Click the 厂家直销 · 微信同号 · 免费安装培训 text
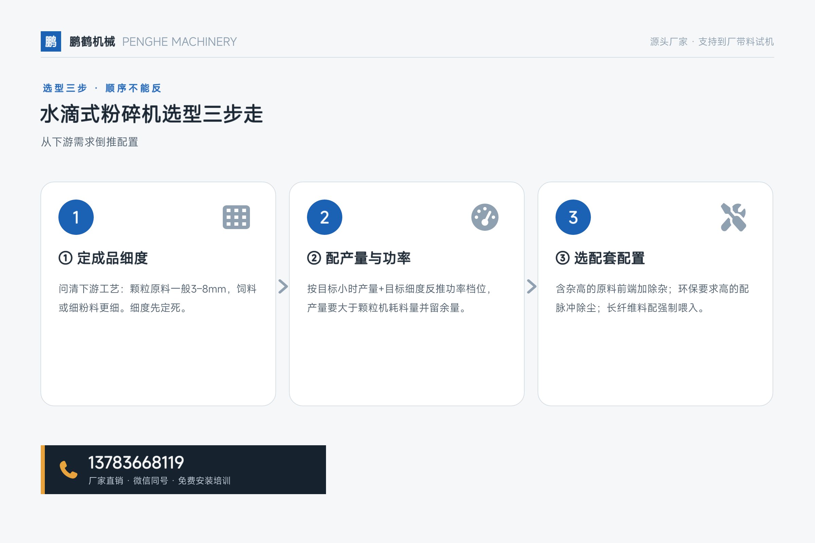The height and width of the screenshot is (543, 815). tap(159, 481)
